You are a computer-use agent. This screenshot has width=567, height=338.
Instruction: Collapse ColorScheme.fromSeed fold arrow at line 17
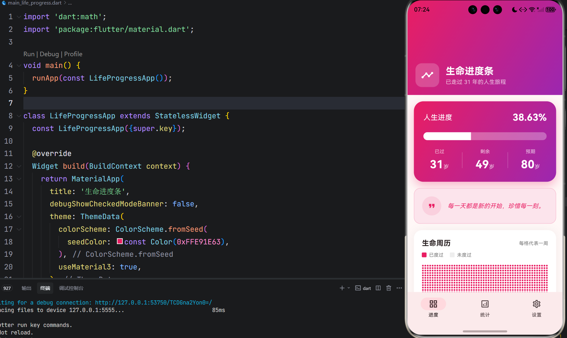pos(19,229)
